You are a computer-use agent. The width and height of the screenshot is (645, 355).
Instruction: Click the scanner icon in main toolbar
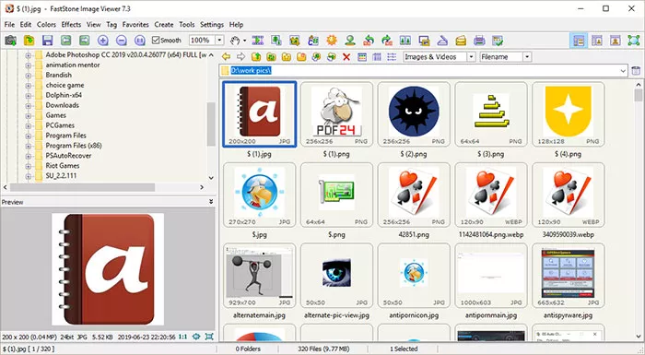(442, 41)
